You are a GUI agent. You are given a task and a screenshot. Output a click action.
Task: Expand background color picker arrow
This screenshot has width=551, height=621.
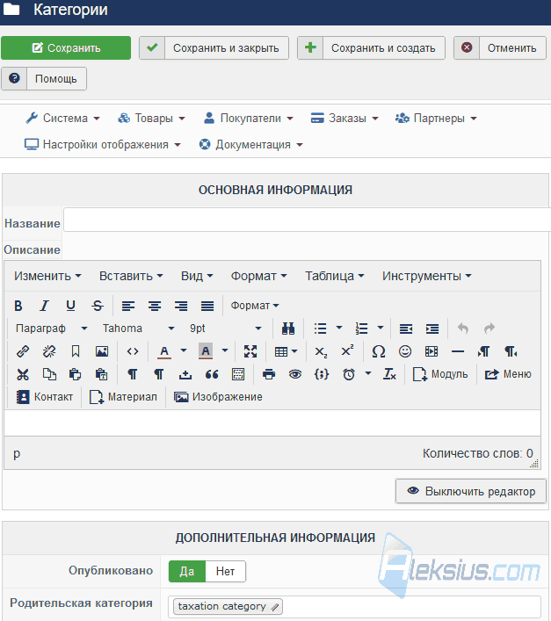(225, 350)
